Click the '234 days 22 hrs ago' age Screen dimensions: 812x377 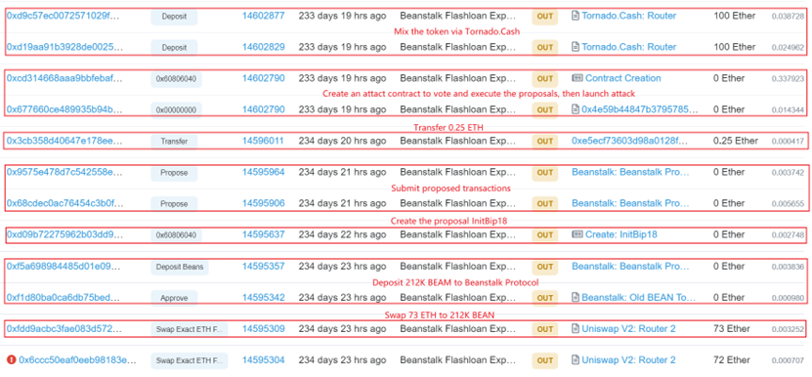[x=342, y=234]
